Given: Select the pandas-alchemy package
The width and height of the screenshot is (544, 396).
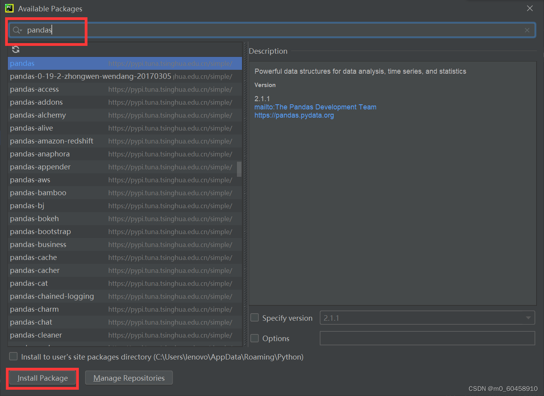Looking at the screenshot, I should point(125,115).
